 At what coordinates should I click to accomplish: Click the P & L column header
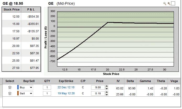[31, 9]
